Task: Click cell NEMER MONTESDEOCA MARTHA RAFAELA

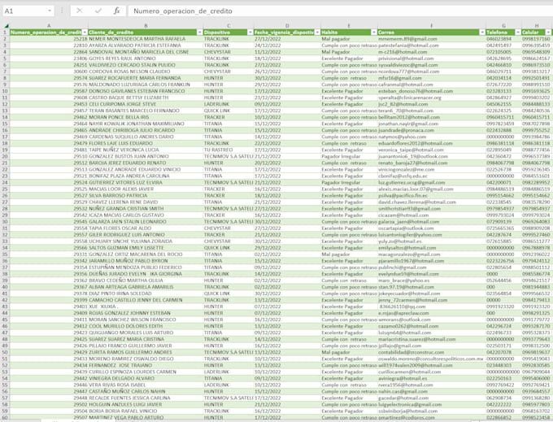Action: (146, 39)
